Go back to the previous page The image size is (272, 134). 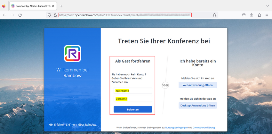click(5, 15)
